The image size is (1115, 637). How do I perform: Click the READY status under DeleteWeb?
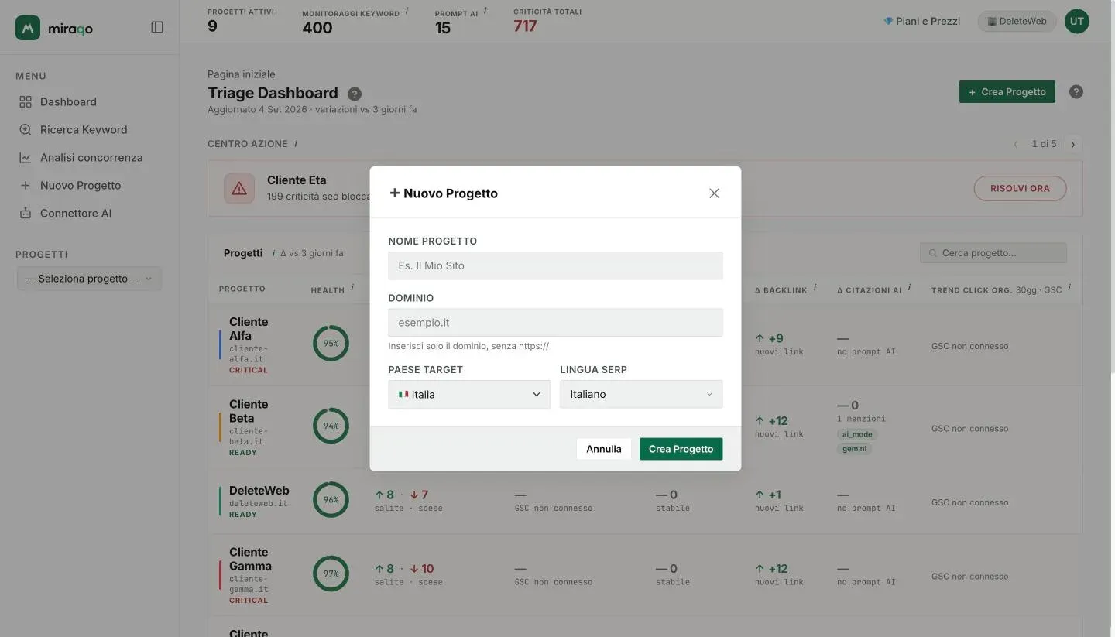click(243, 515)
